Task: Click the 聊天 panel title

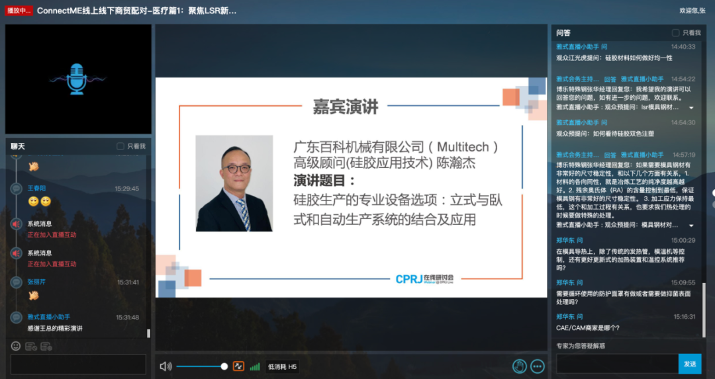Action: [18, 146]
